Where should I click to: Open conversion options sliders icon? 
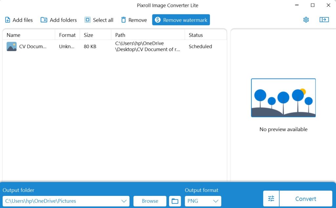[x=271, y=199]
